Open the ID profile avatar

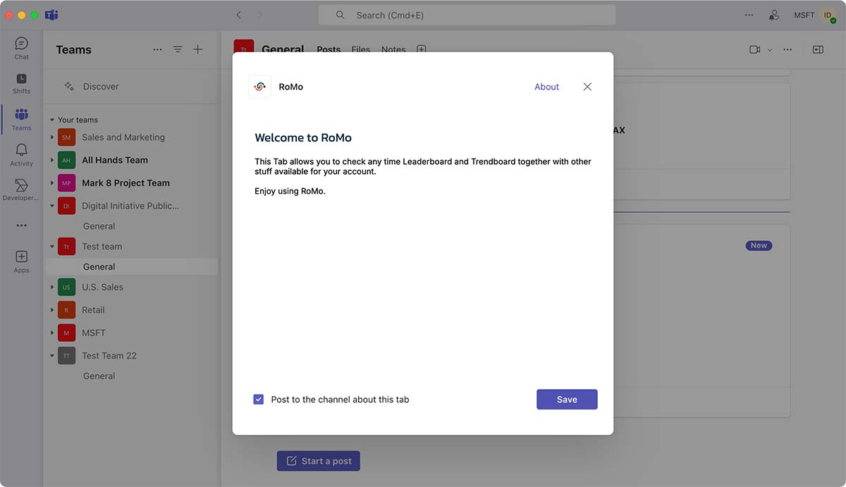point(828,15)
